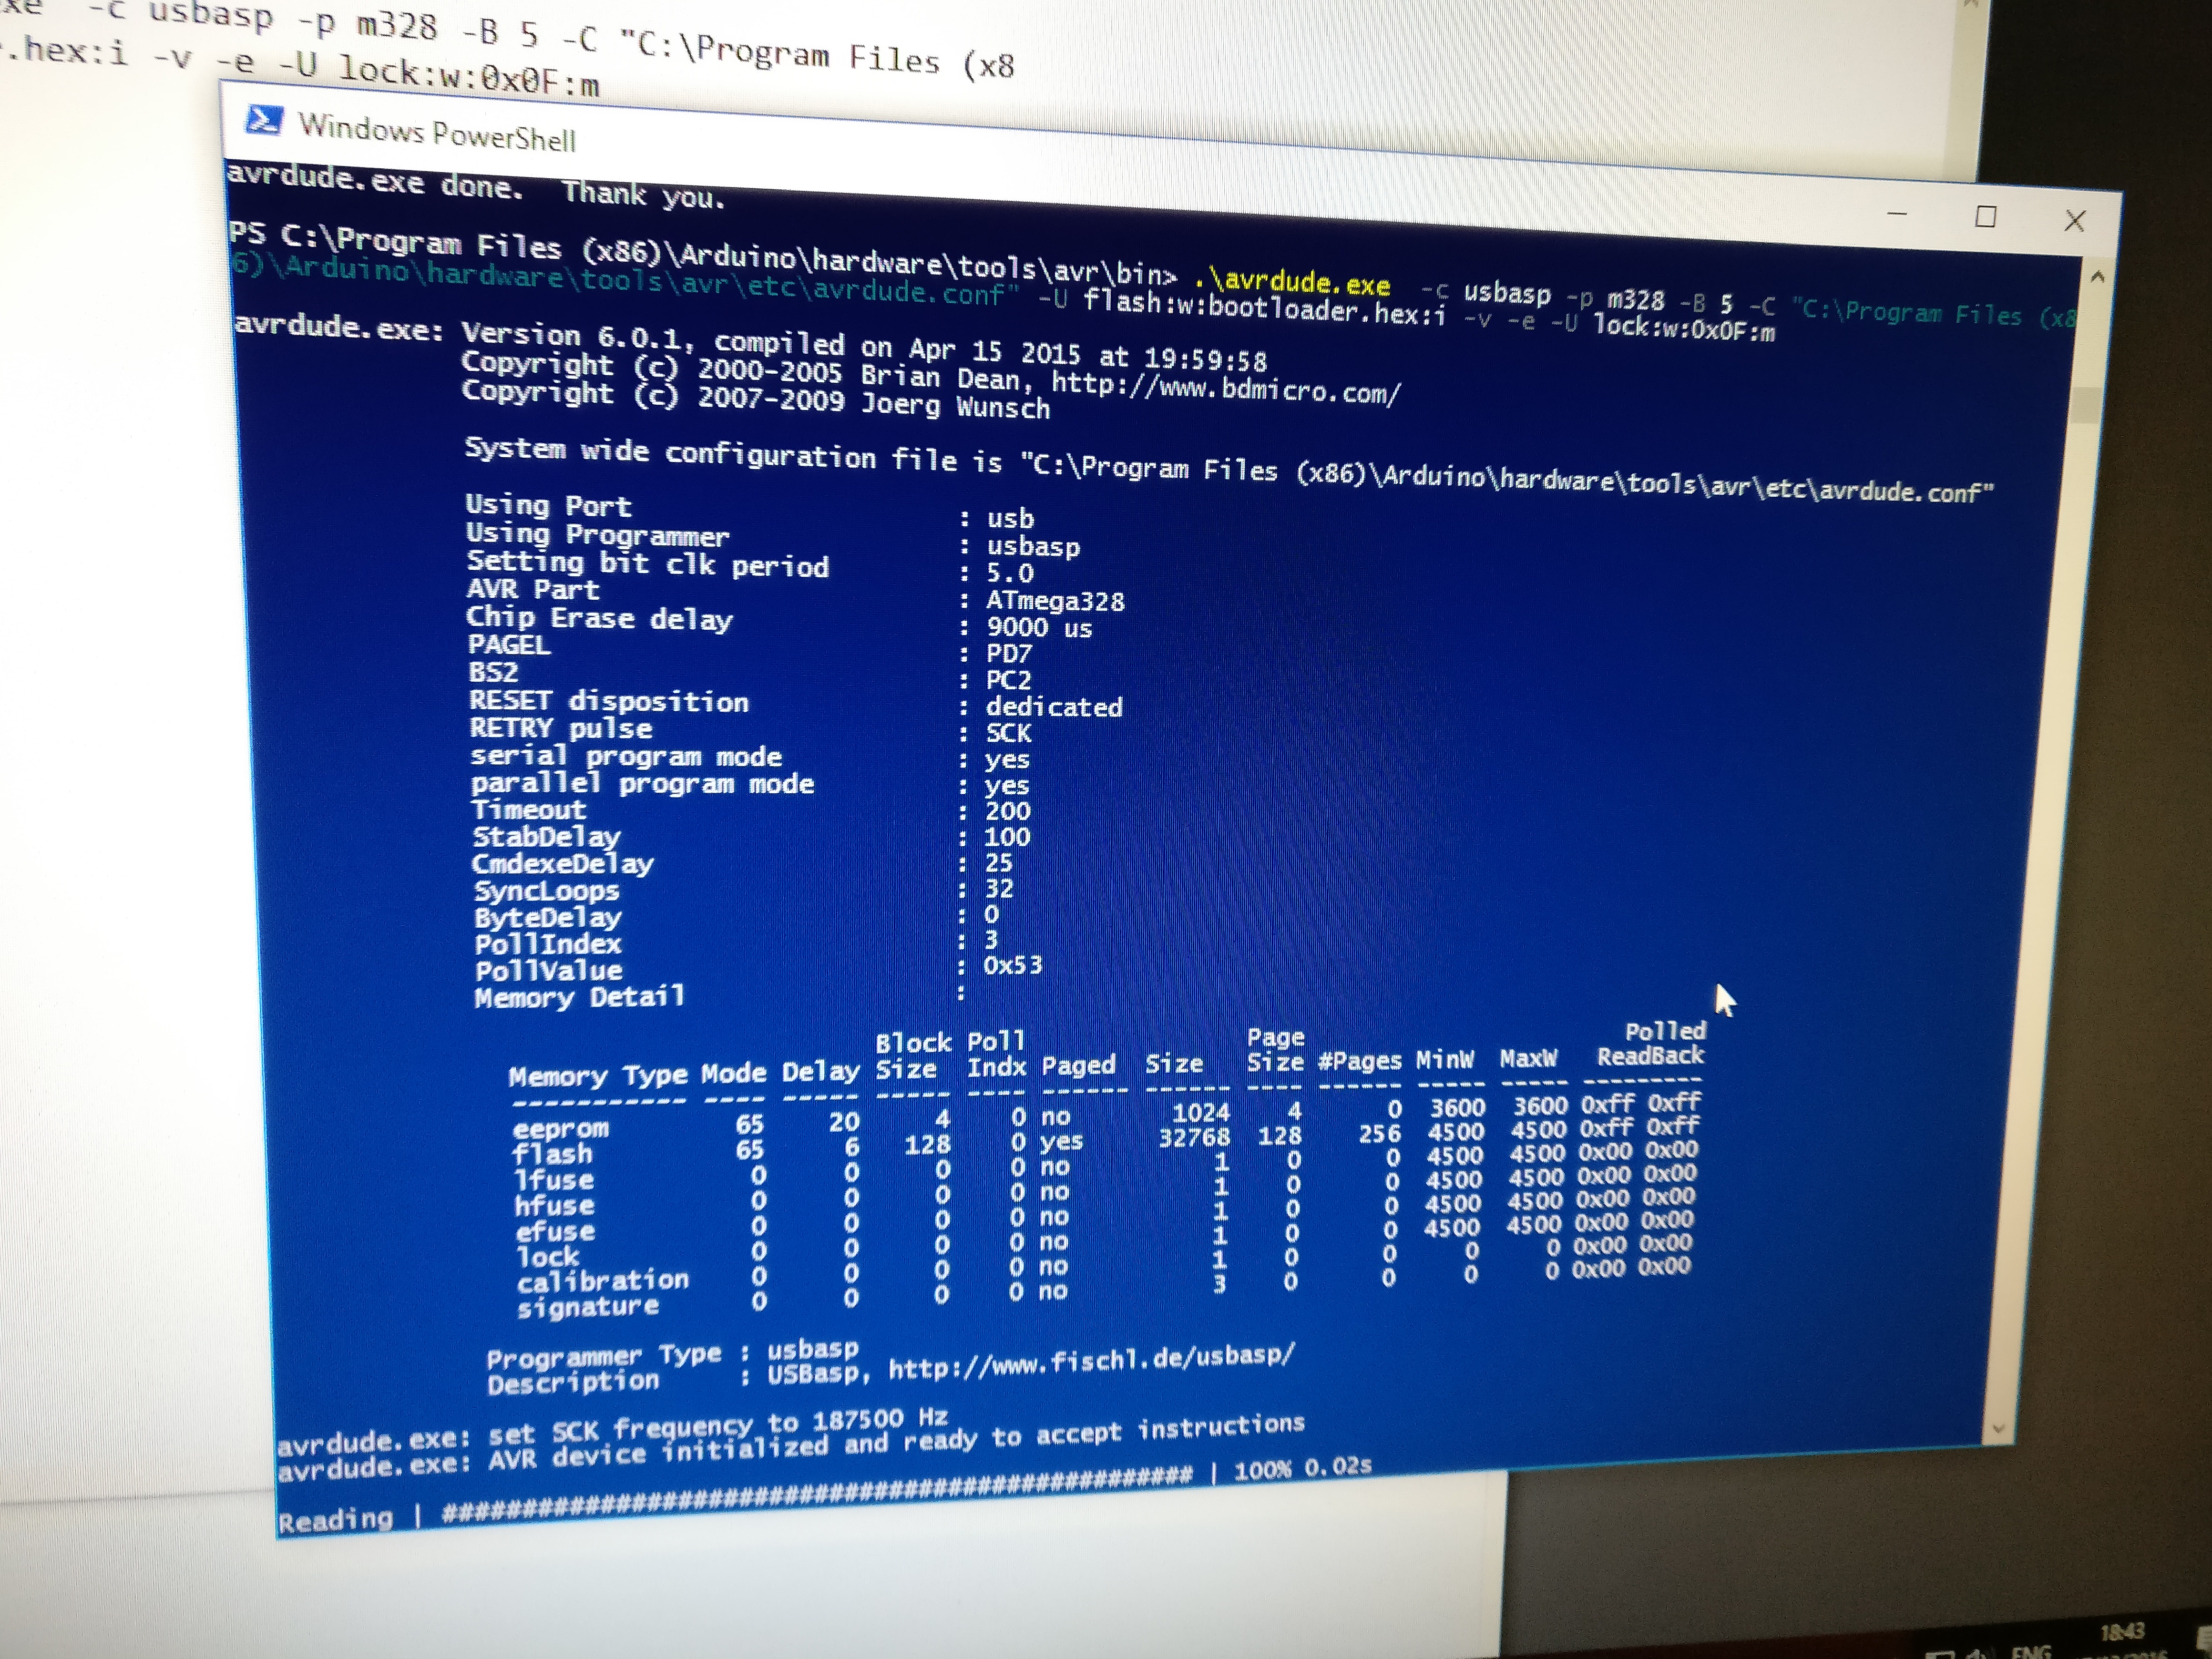
Task: Click the volume icon in system tray
Action: tap(1978, 1655)
